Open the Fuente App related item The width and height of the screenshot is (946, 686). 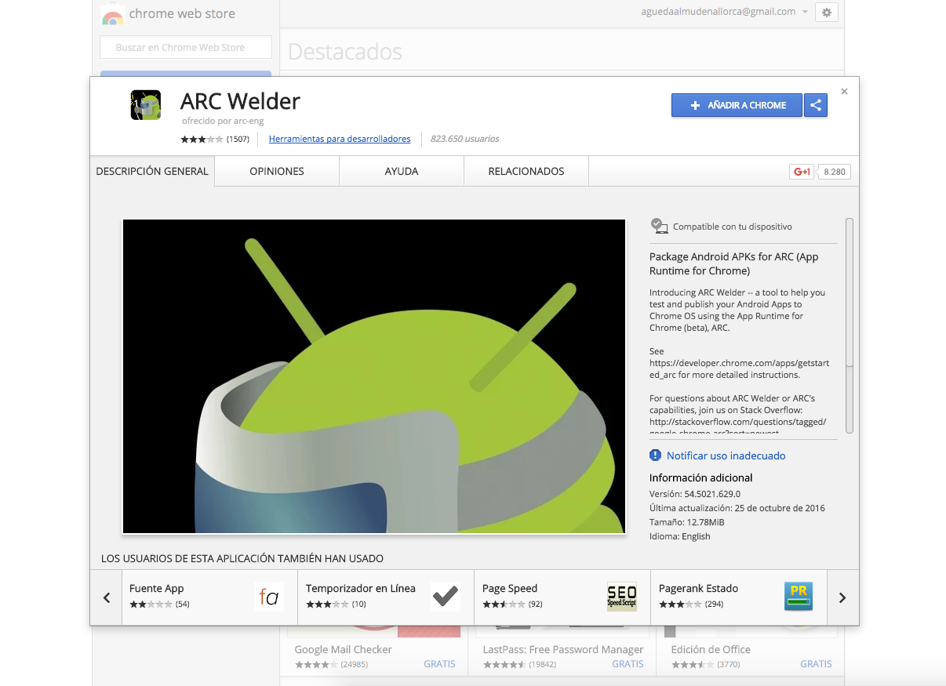click(209, 597)
